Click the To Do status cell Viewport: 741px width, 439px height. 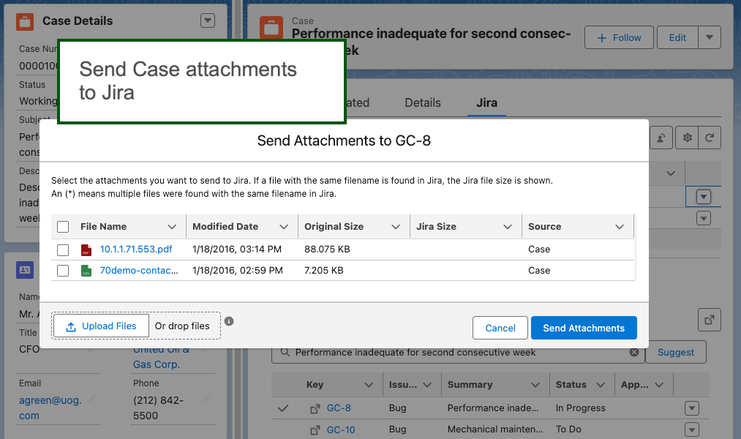tap(568, 429)
